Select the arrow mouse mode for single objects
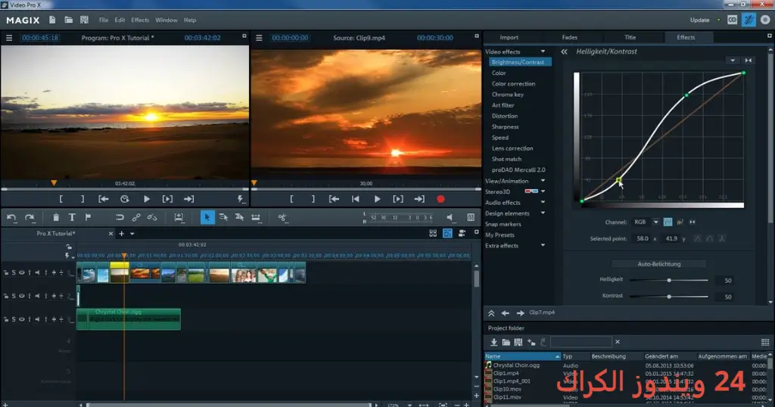Image resolution: width=775 pixels, height=407 pixels. pos(207,217)
